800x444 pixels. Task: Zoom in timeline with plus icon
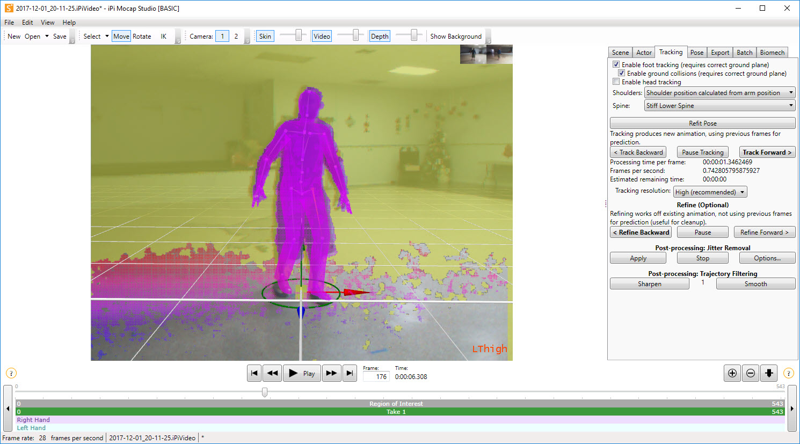pyautogui.click(x=732, y=373)
